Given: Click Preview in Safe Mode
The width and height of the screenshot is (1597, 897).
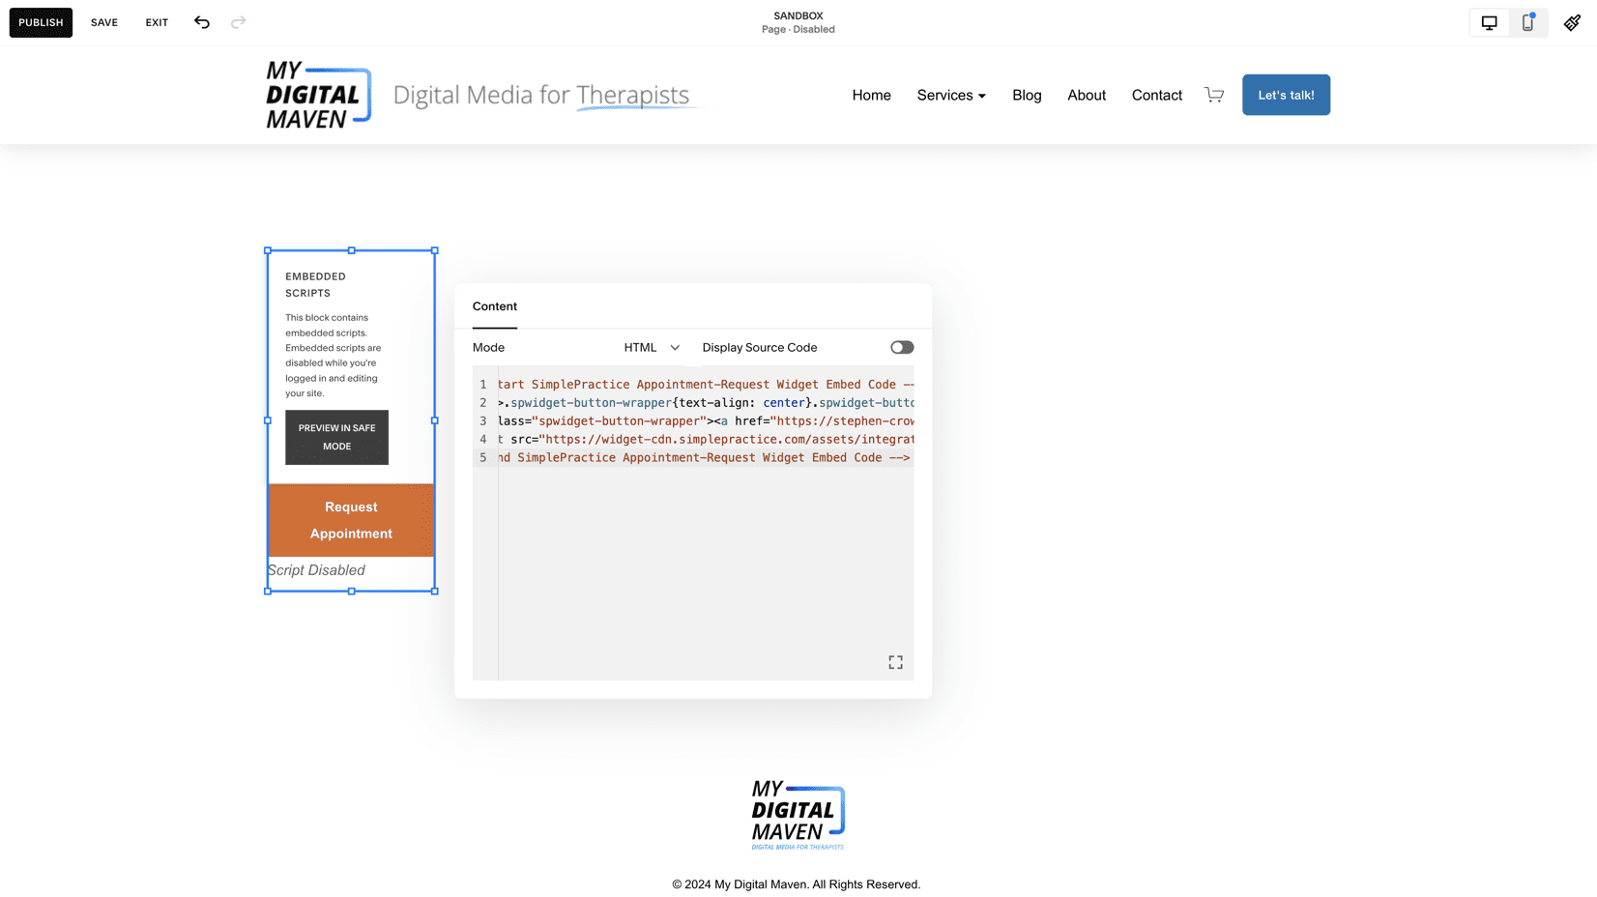Looking at the screenshot, I should pos(336,437).
